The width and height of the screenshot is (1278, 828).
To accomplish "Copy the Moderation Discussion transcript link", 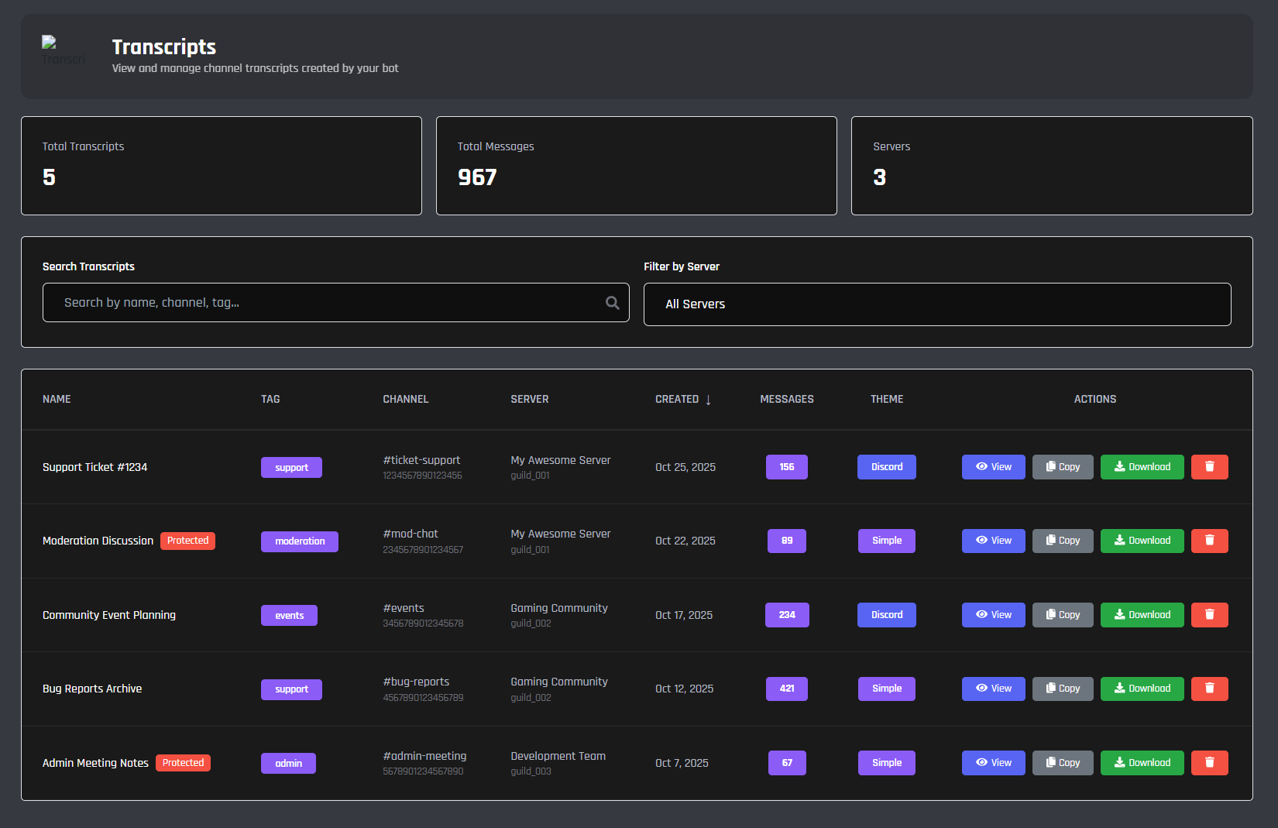I will click(1062, 541).
